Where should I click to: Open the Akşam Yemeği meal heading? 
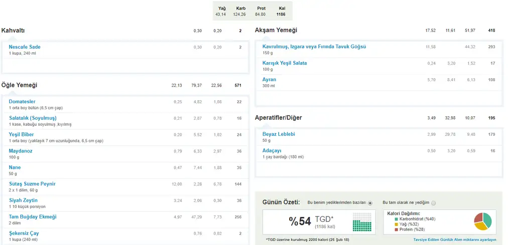point(276,31)
